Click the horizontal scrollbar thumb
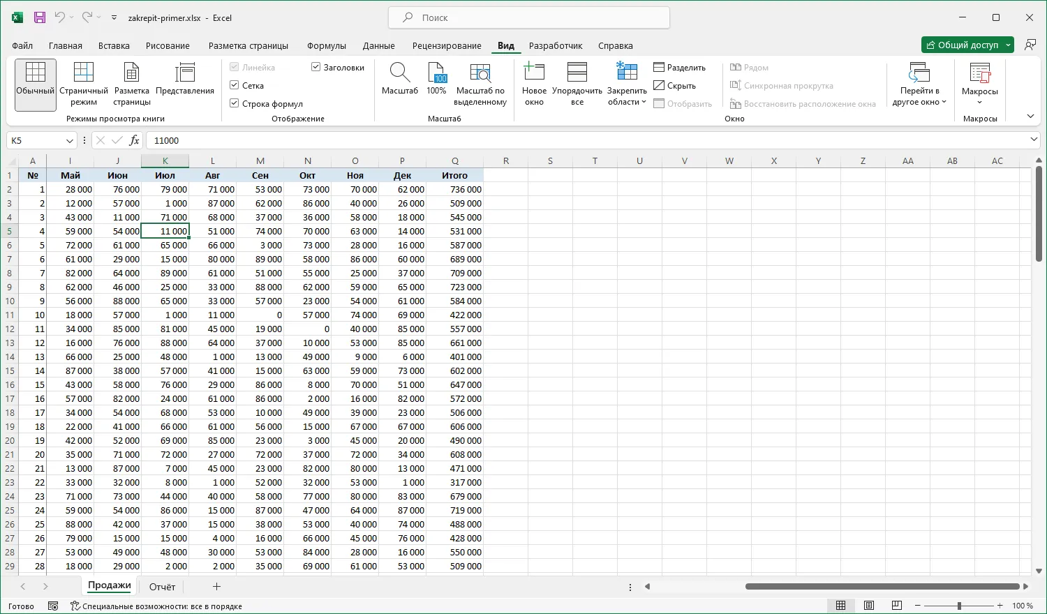The image size is (1047, 614). point(882,587)
